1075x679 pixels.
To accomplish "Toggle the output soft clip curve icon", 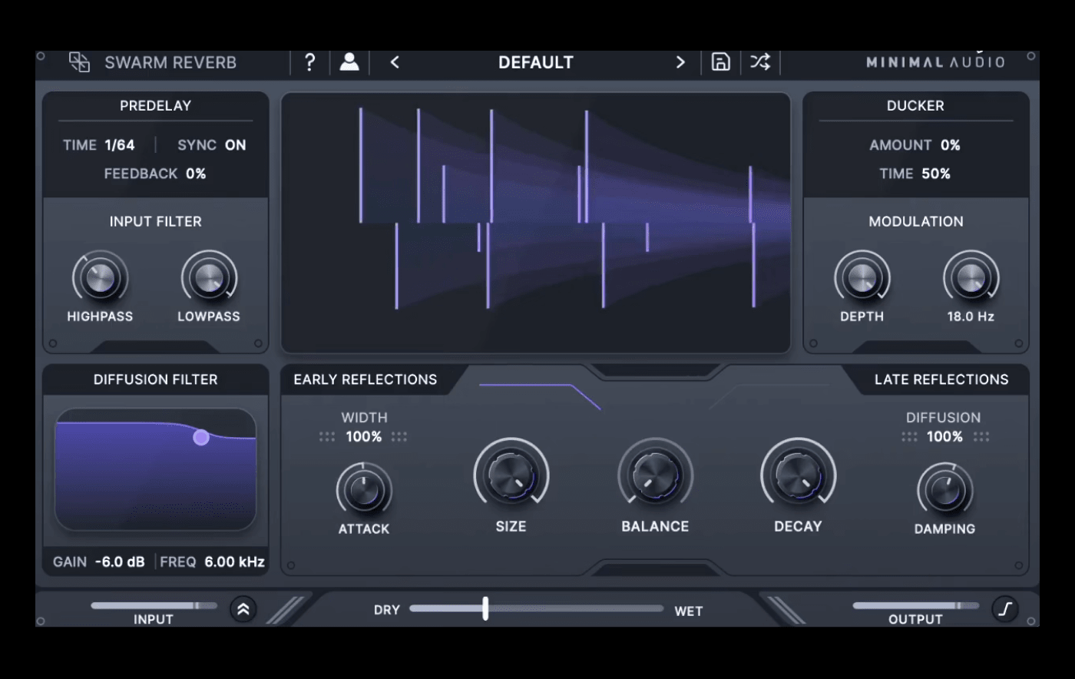I will (x=1004, y=610).
